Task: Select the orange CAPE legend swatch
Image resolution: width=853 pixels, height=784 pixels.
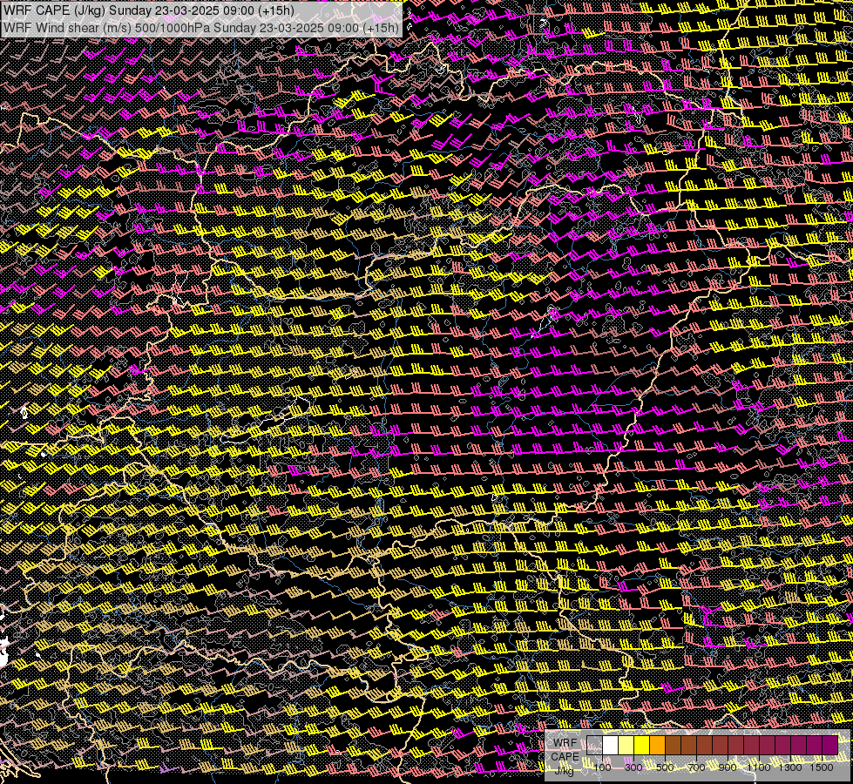Action: click(x=657, y=745)
